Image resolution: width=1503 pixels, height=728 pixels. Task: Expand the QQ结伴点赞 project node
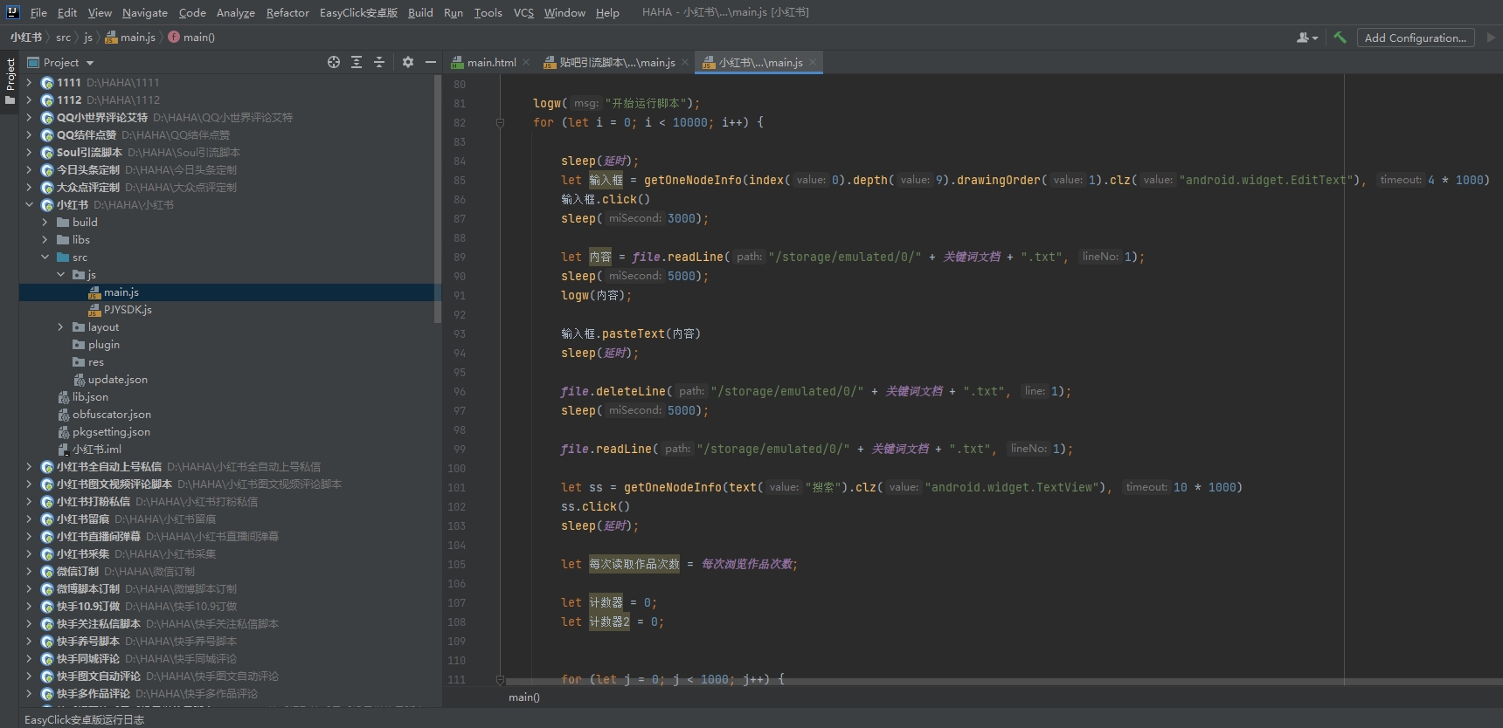click(29, 134)
